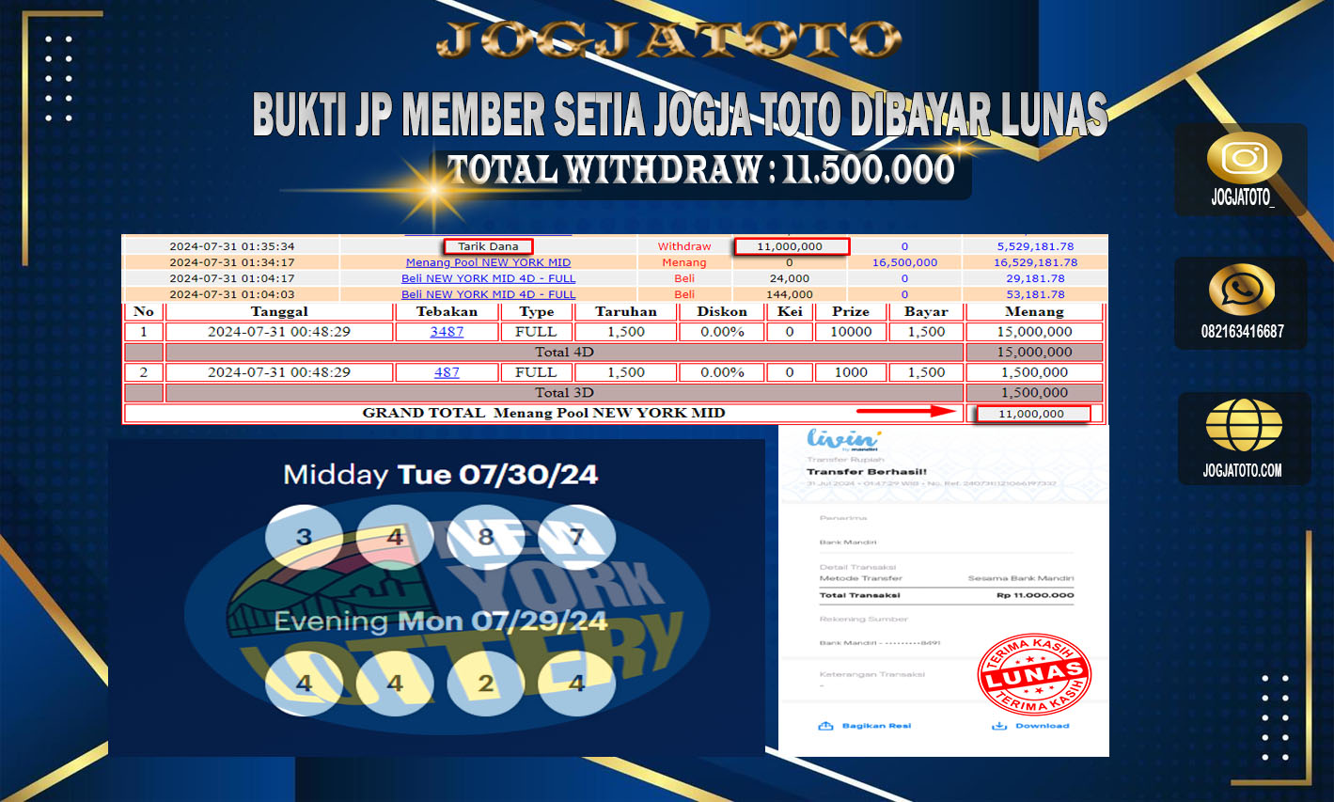The width and height of the screenshot is (1334, 802).
Task: Click the Prize value 10000
Action: 851,332
